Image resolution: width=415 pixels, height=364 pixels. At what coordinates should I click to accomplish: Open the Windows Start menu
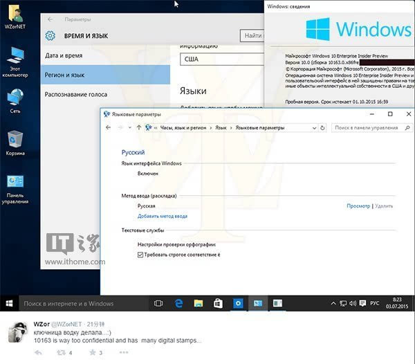(10, 303)
